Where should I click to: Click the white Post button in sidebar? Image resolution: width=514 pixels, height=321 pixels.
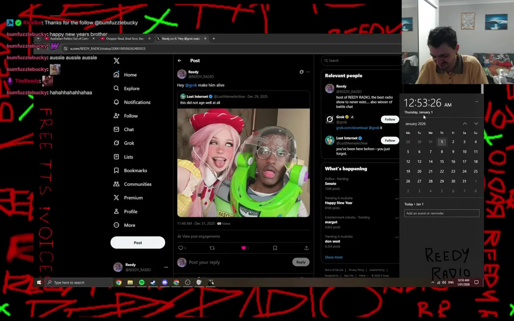138,243
